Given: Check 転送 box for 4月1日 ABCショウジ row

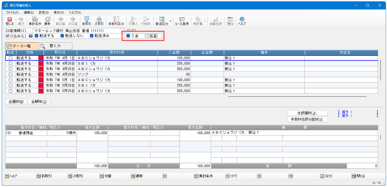Looking at the screenshot, I should pos(10,58).
